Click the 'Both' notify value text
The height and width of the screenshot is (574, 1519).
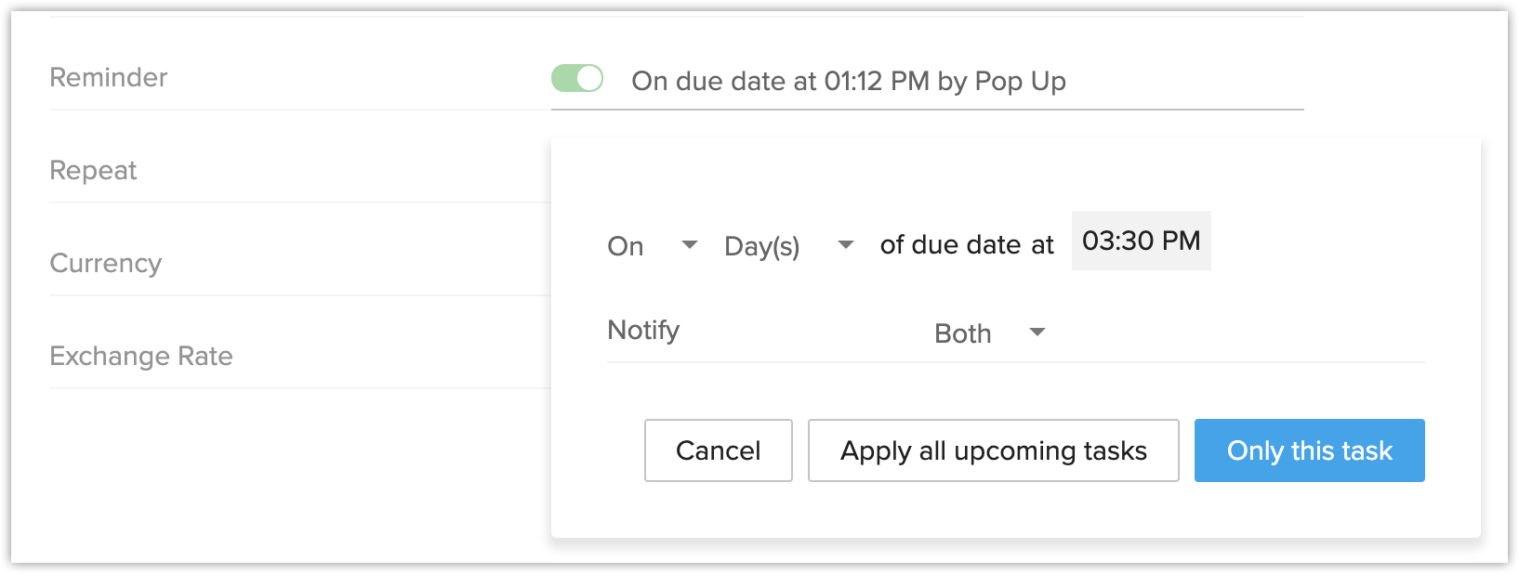(962, 334)
